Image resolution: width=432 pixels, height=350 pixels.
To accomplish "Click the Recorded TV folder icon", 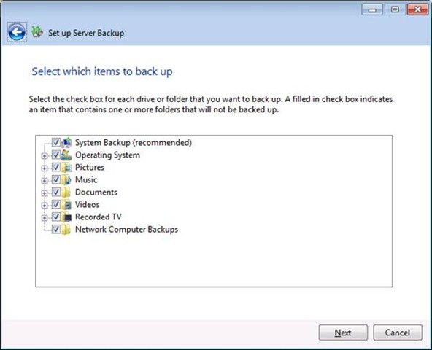I will click(x=66, y=217).
